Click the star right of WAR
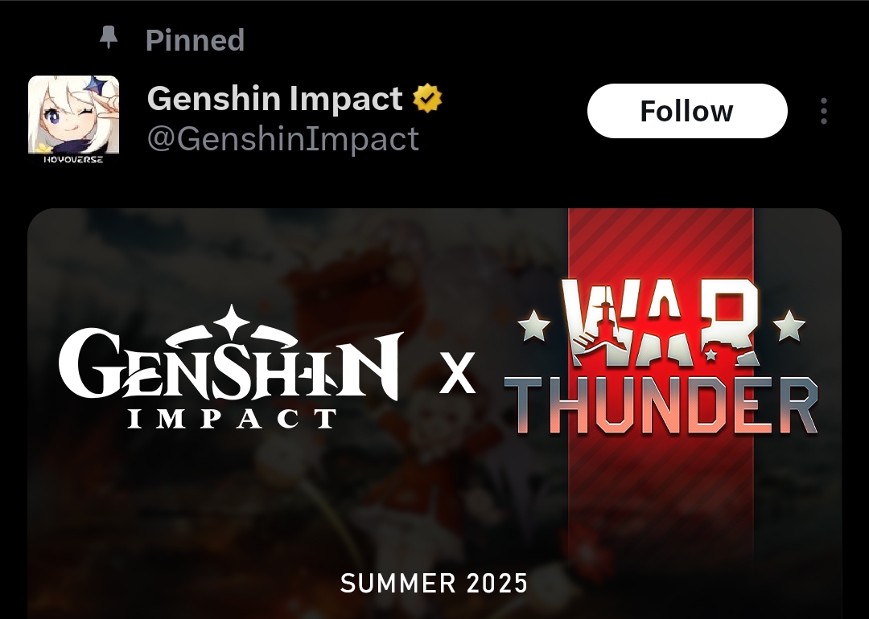The image size is (869, 619). [789, 326]
